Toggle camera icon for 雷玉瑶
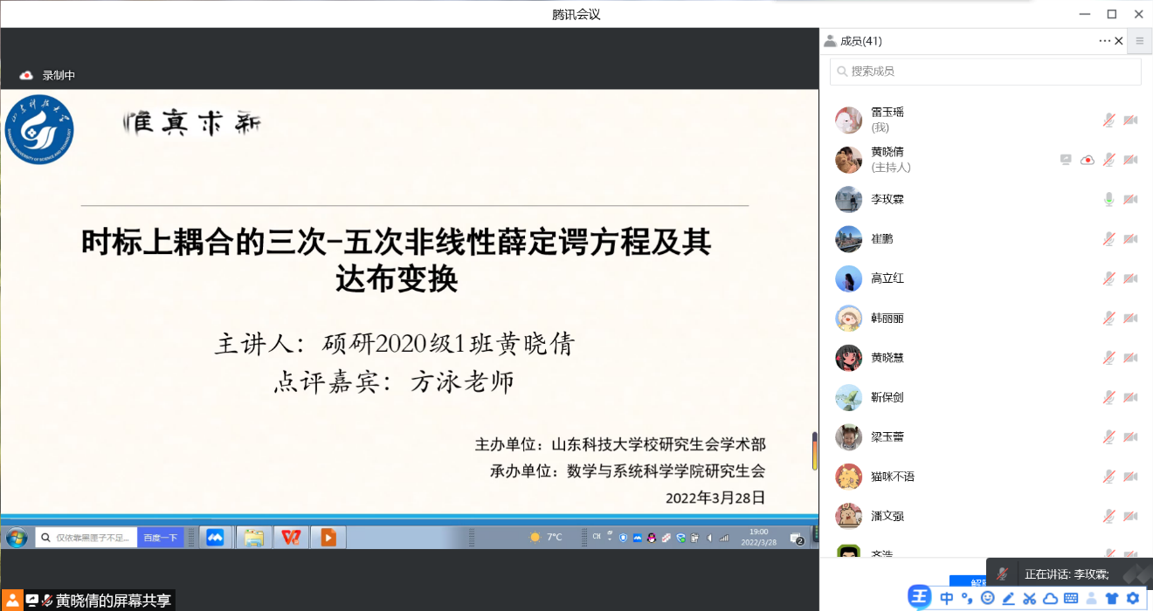 [x=1130, y=120]
